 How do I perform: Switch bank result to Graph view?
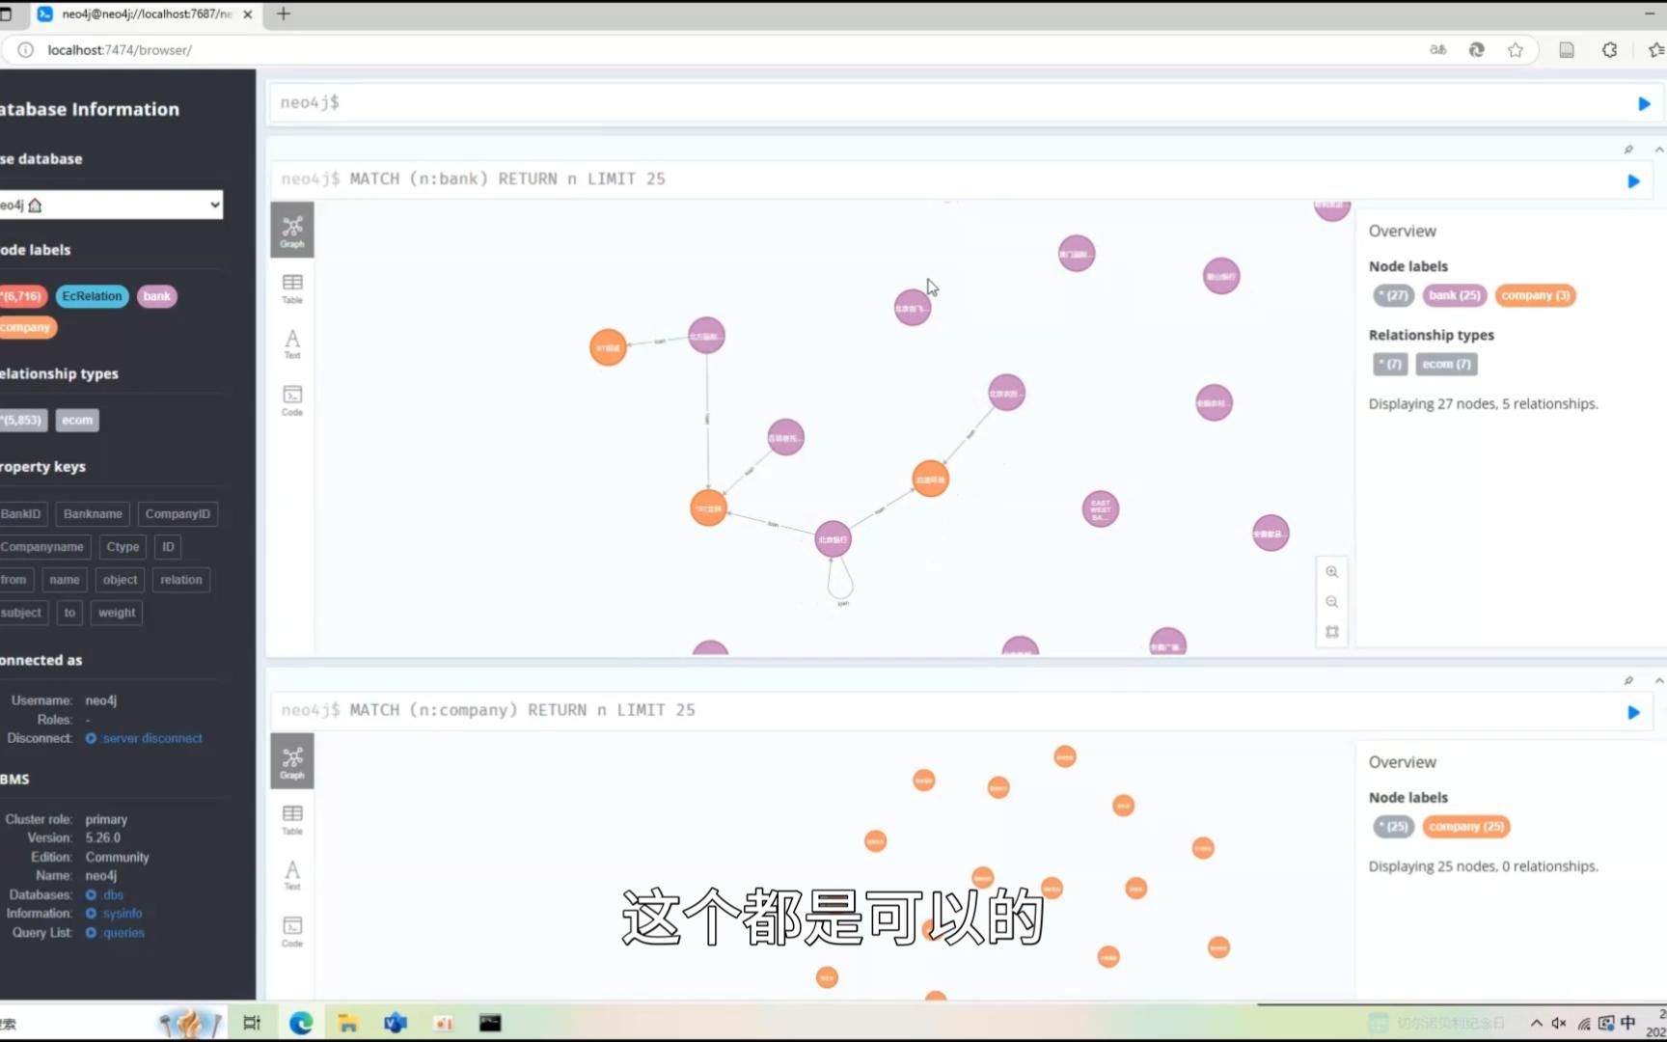tap(292, 231)
